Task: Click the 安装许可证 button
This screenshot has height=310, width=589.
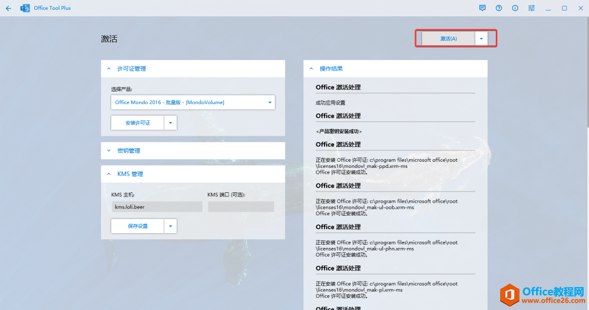Action: 137,123
